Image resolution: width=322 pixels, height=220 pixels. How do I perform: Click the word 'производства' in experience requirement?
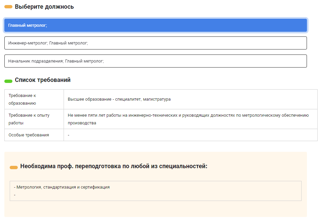point(82,123)
